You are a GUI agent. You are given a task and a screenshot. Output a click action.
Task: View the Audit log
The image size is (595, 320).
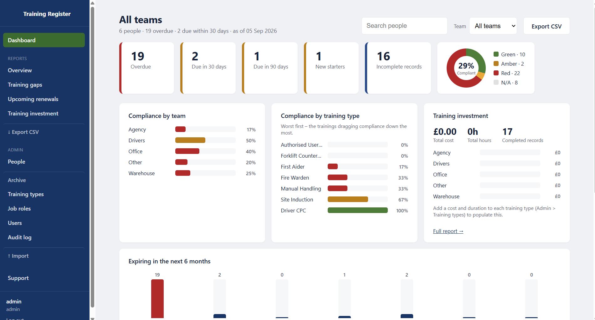(x=20, y=237)
